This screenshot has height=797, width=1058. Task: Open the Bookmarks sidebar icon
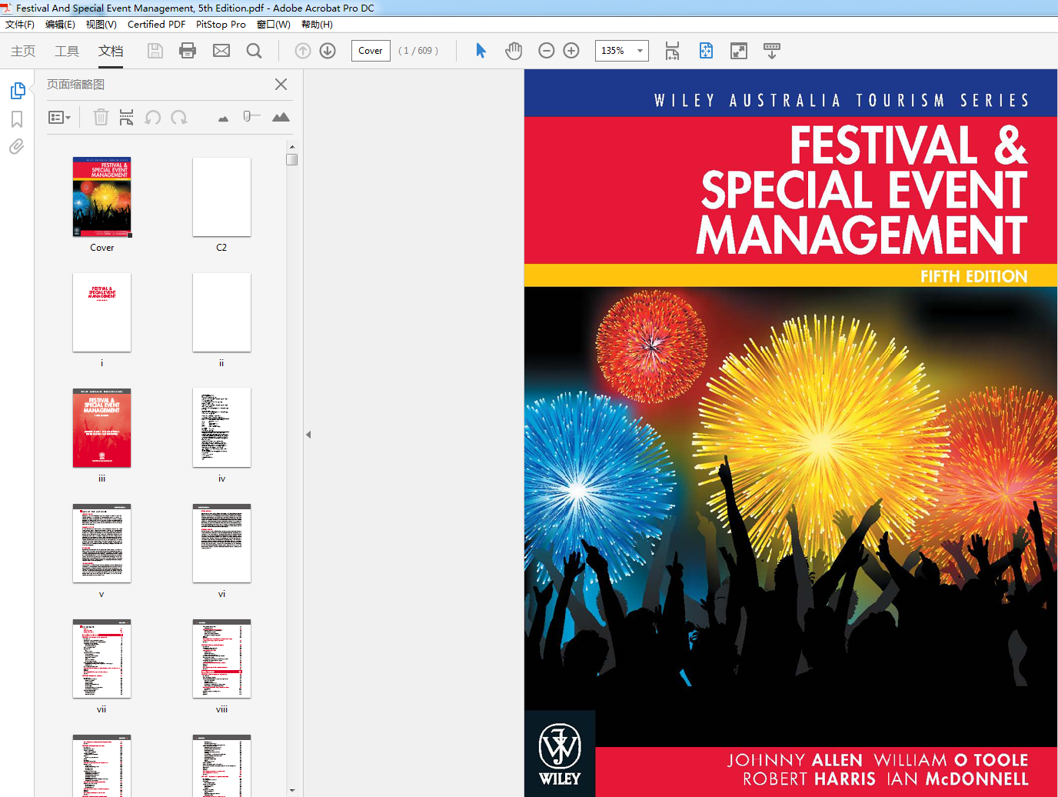click(x=17, y=118)
